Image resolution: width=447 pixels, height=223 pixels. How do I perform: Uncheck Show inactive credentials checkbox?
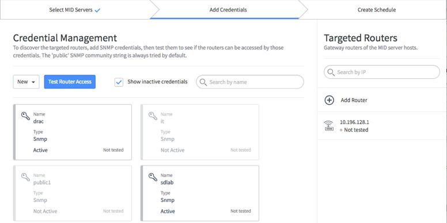[119, 82]
